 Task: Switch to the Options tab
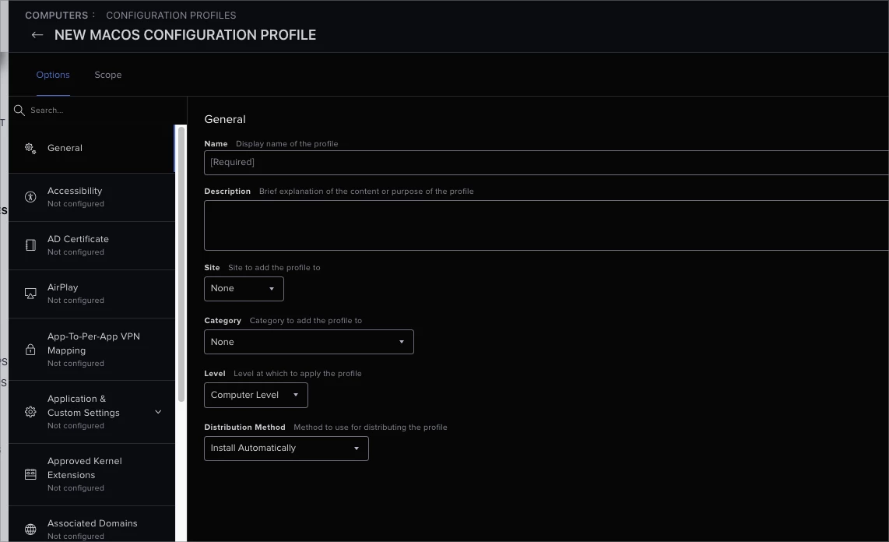pos(53,75)
